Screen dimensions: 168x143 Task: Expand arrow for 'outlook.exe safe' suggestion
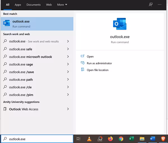pyautogui.click(x=68, y=49)
